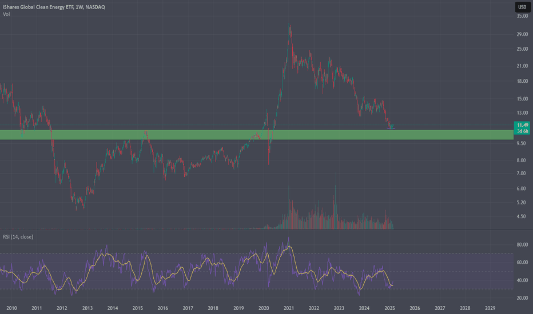The image size is (533, 314).
Task: Click the 2016 time axis label
Action: click(163, 308)
